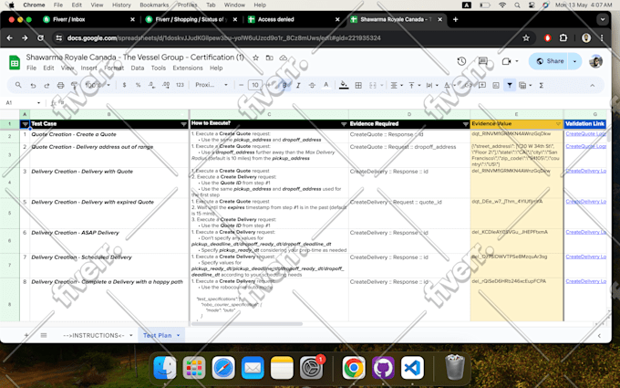Increase decimal places
This screenshot has height=388, width=620.
166,85
